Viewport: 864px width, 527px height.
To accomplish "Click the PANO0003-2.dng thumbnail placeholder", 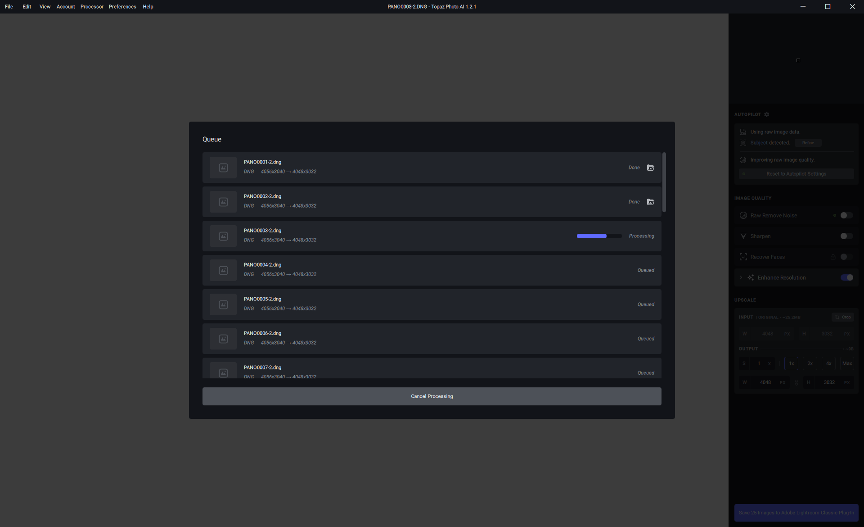I will point(223,236).
